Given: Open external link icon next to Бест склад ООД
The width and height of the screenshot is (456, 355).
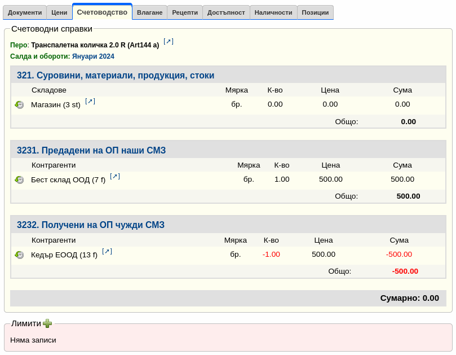Looking at the screenshot, I should [x=115, y=176].
